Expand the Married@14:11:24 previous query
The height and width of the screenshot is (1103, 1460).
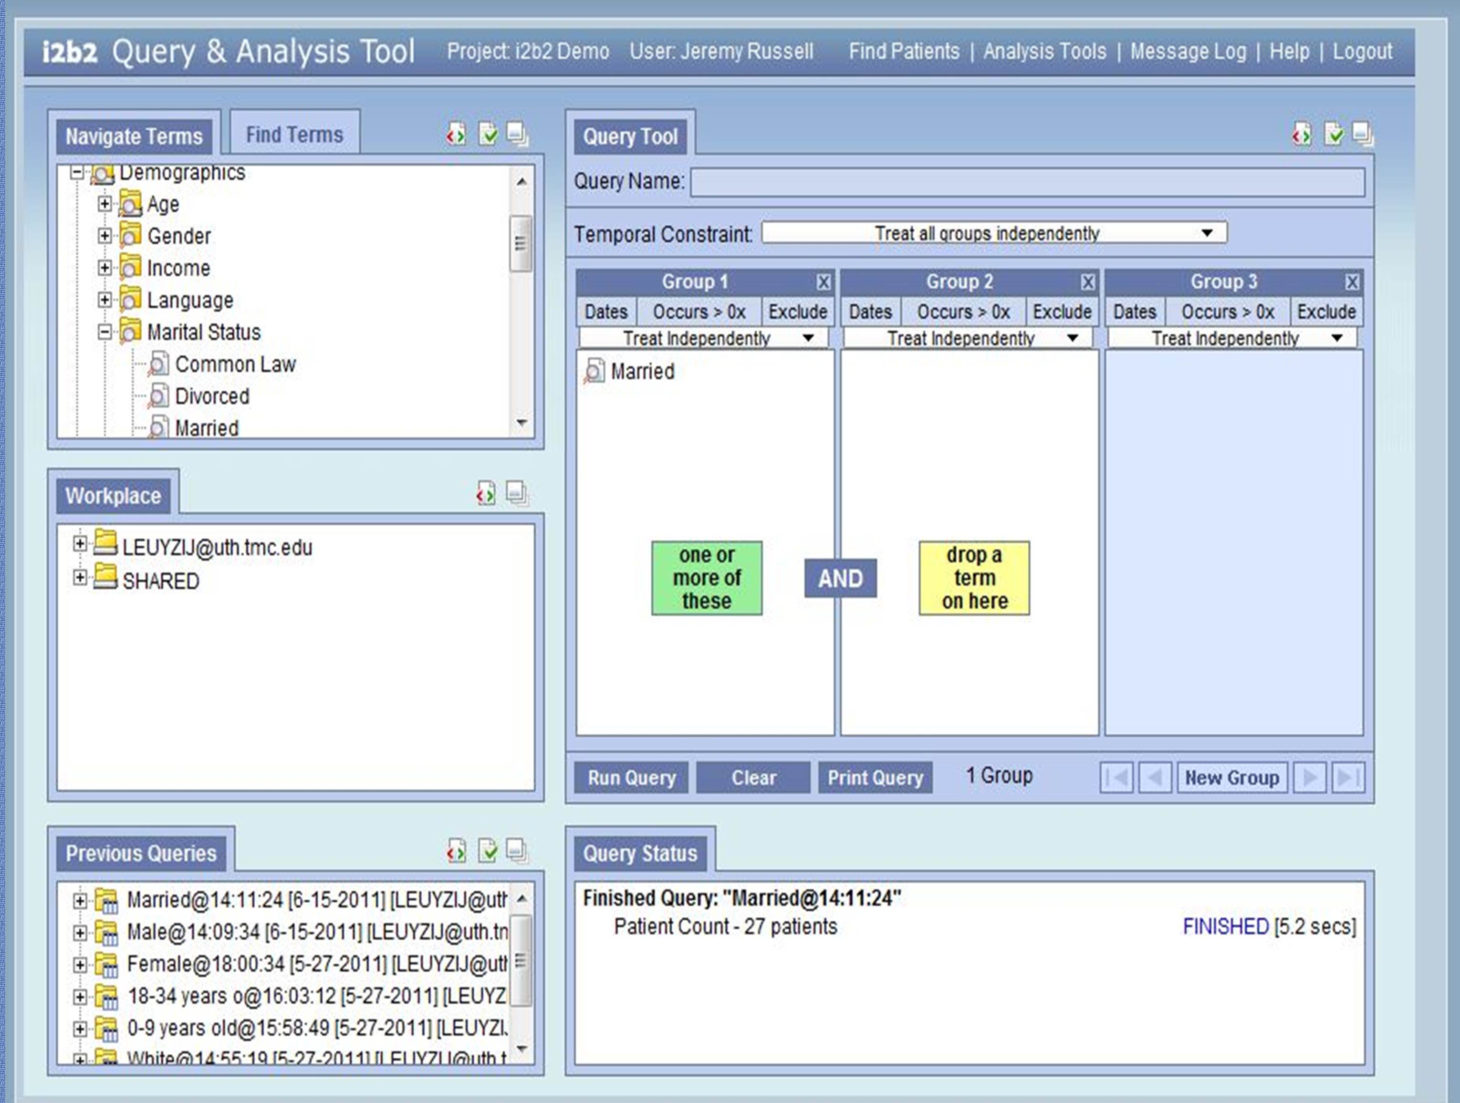pos(80,900)
